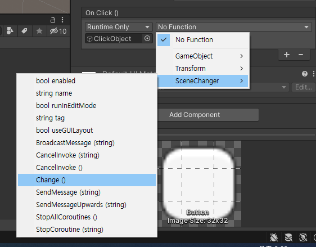Choose SendMessageUpwards (string) function
The height and width of the screenshot is (247, 316).
click(87, 205)
